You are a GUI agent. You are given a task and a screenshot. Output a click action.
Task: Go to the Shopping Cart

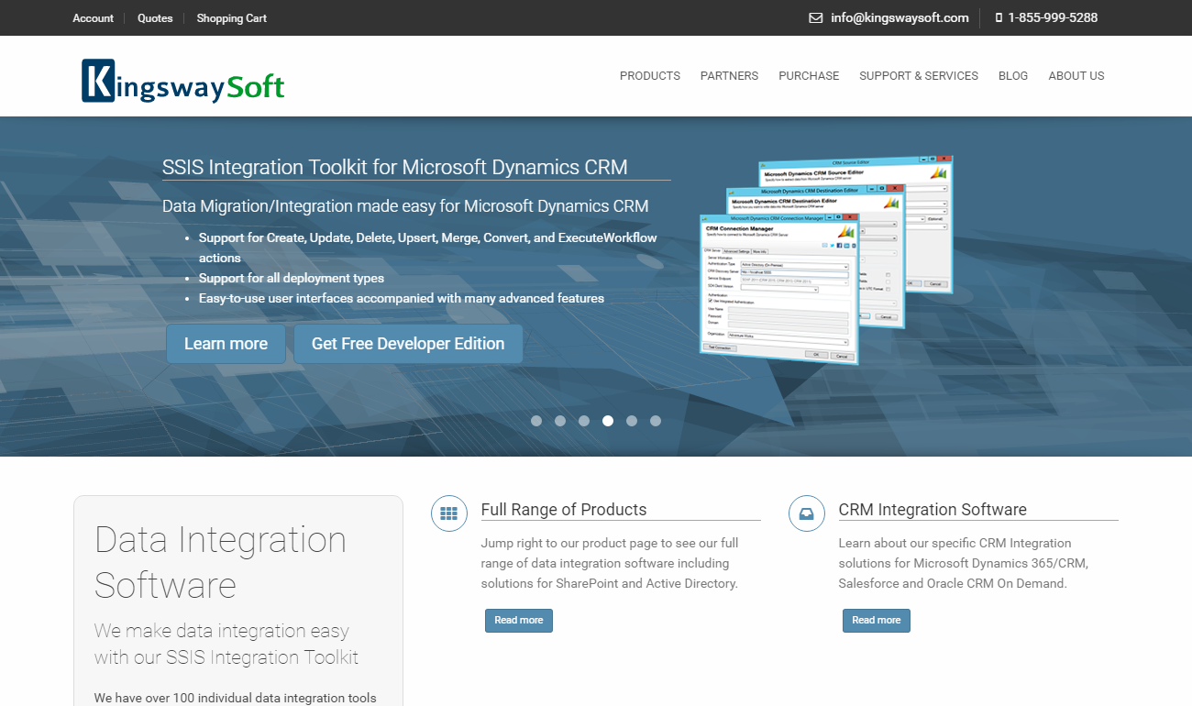232,18
